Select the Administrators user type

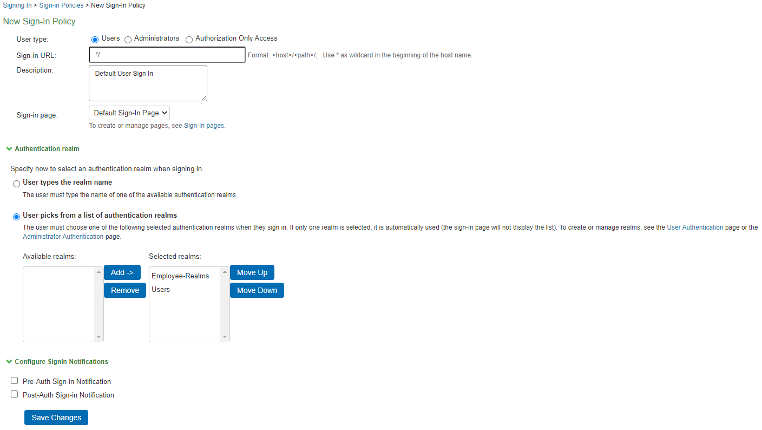point(128,39)
